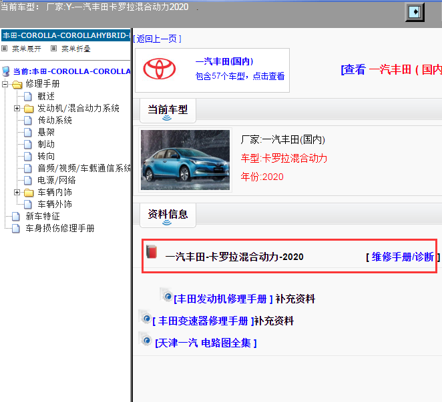Click the 一汽丰田-卡罗拉混合动力-2020 title text
The image size is (442, 402).
[x=234, y=257]
